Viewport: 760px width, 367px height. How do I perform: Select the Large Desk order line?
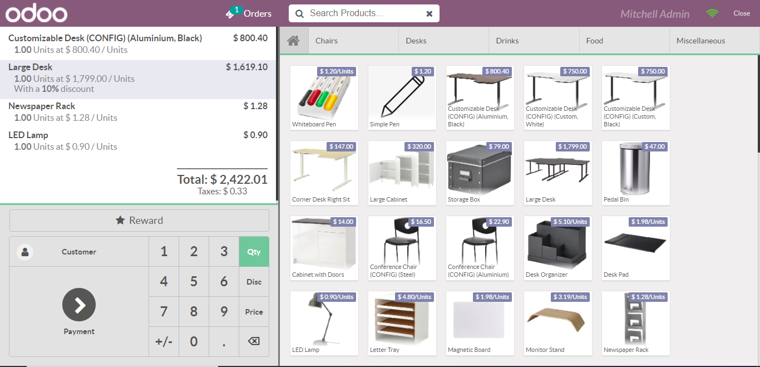(x=138, y=78)
